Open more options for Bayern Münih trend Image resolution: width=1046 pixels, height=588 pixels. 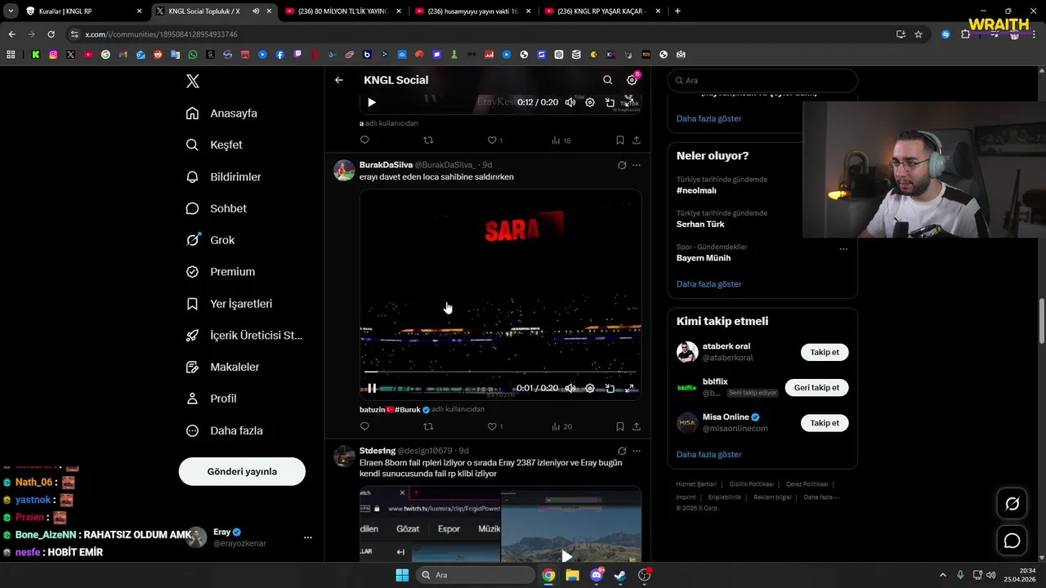click(843, 249)
